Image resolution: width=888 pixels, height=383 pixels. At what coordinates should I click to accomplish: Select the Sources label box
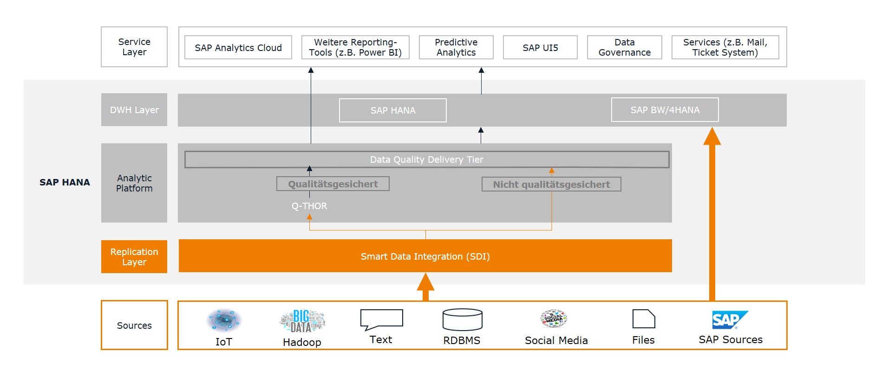pyautogui.click(x=134, y=325)
